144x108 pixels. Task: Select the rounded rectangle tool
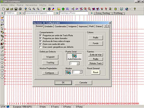tap(2, 59)
